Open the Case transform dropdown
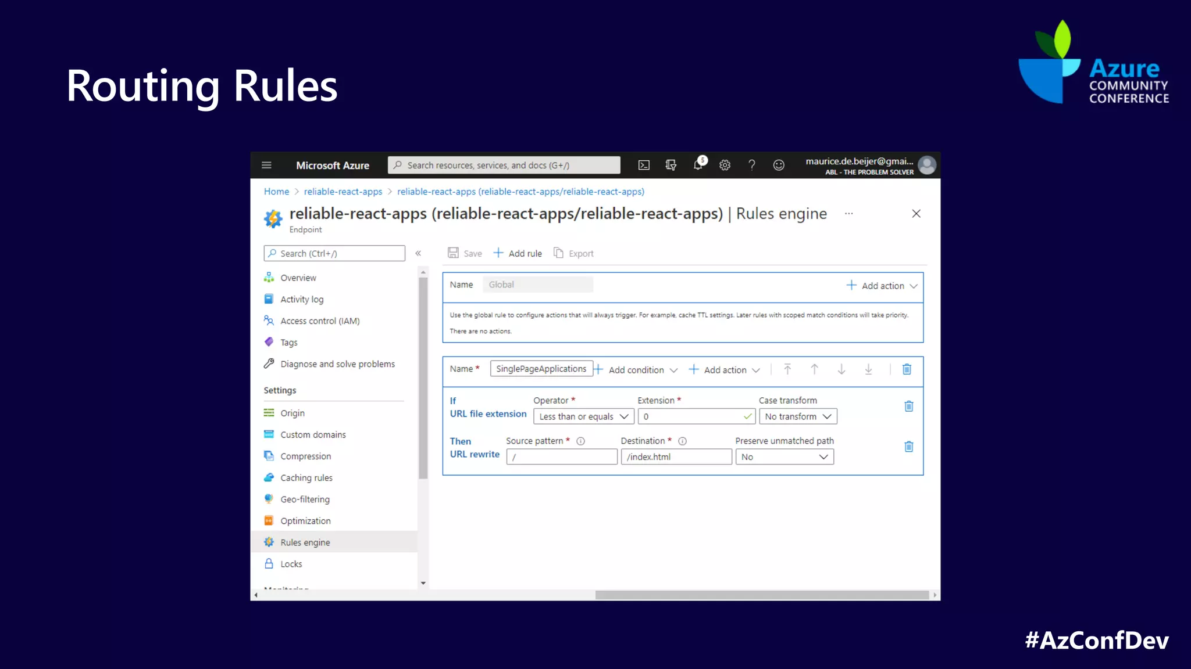Viewport: 1191px width, 669px height. tap(797, 416)
